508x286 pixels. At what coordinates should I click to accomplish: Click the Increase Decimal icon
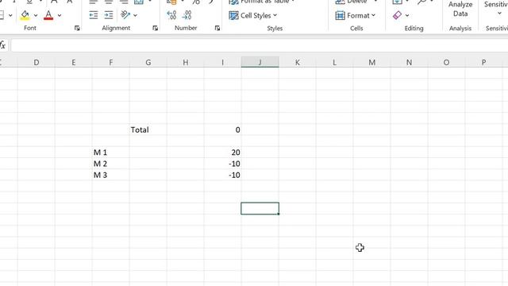click(x=171, y=15)
